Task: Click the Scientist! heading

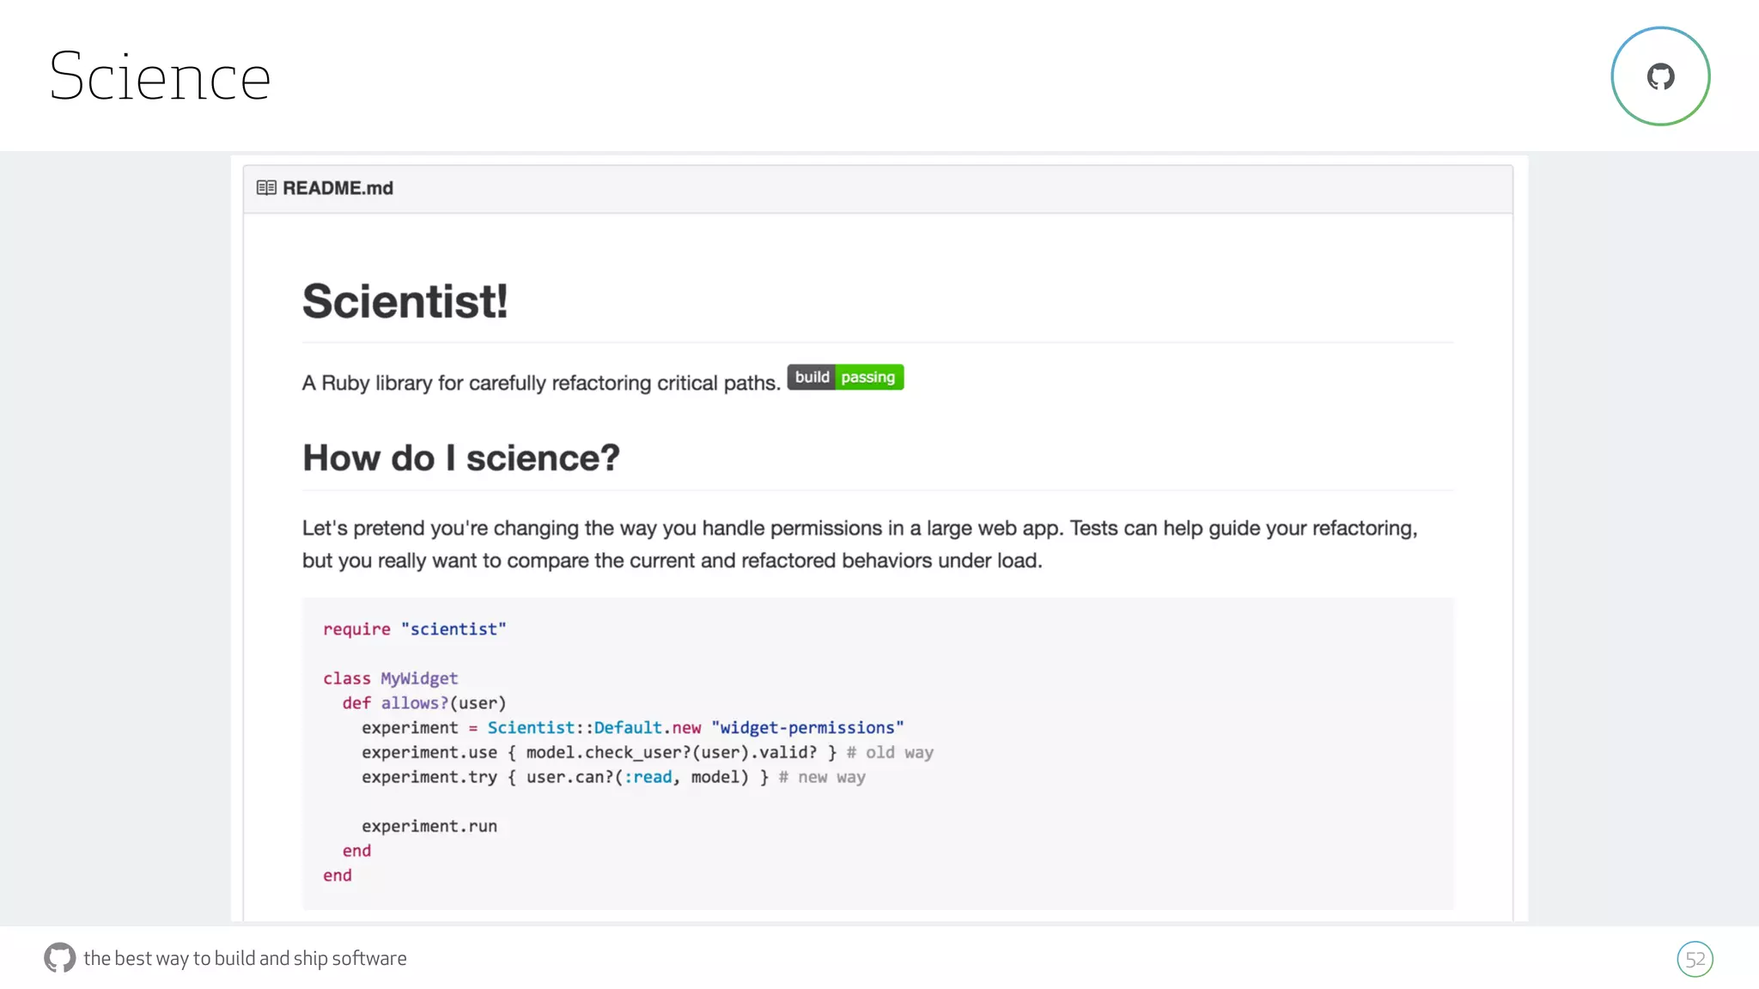Action: coord(405,301)
